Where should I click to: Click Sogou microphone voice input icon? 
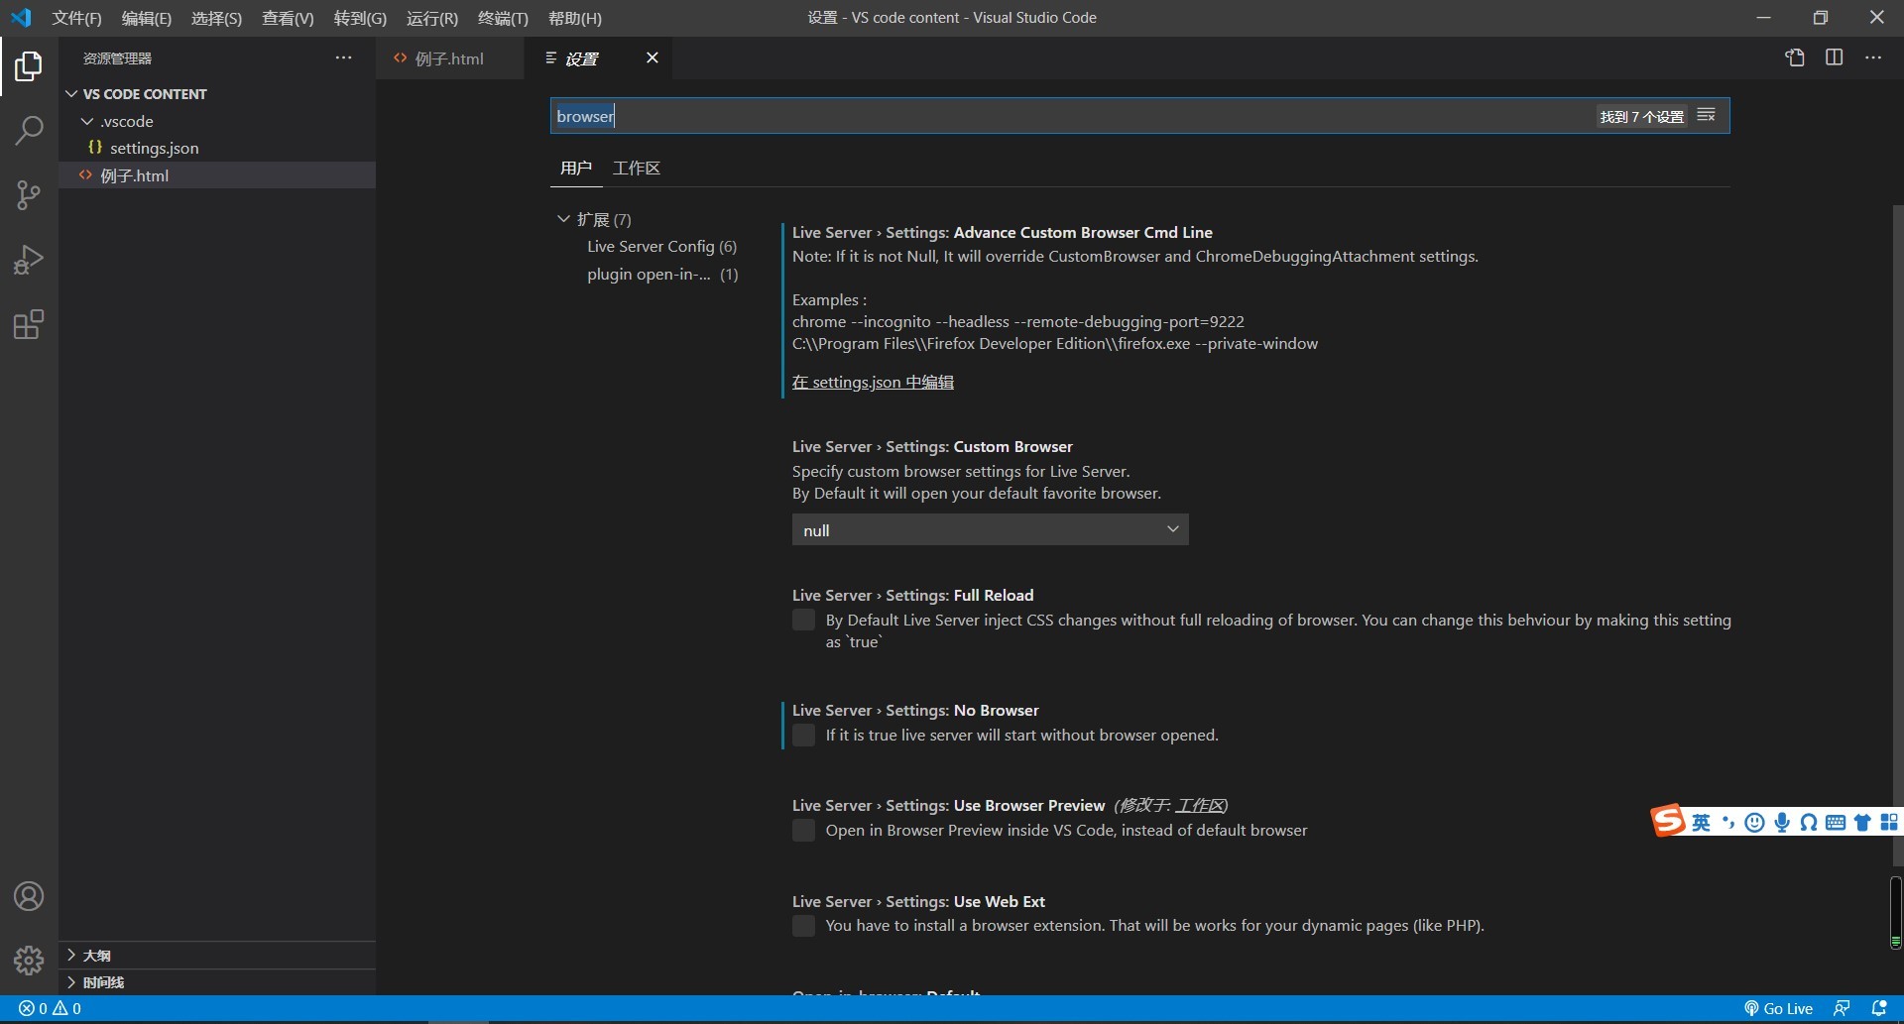tap(1782, 823)
